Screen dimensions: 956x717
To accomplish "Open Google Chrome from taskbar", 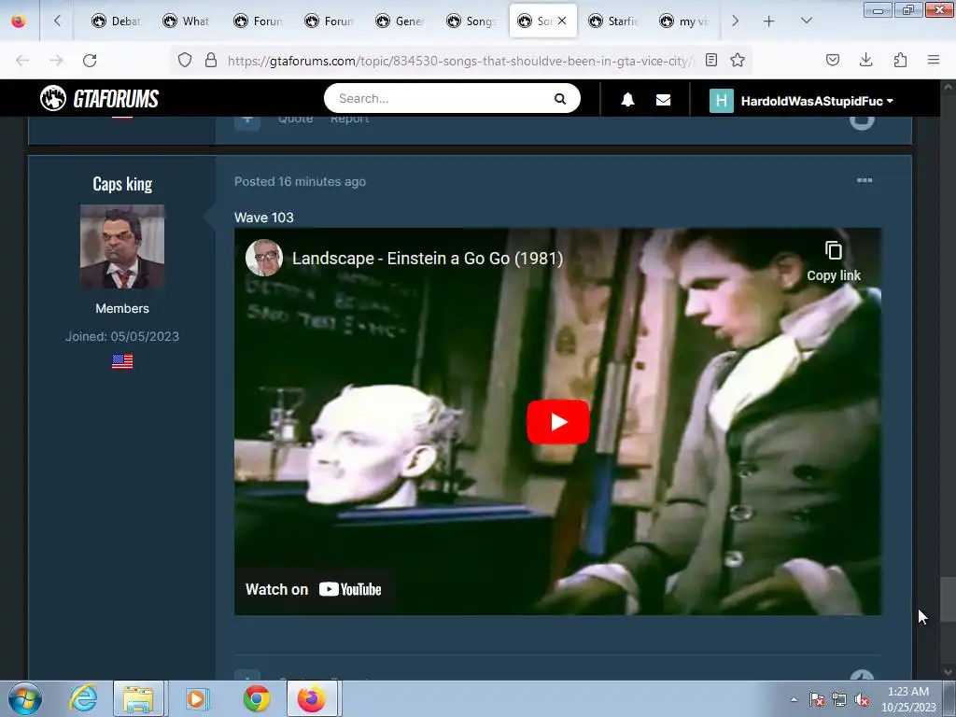I will click(257, 698).
